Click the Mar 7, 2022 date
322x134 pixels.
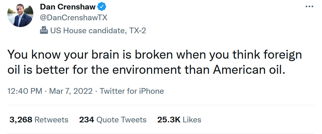tap(72, 91)
